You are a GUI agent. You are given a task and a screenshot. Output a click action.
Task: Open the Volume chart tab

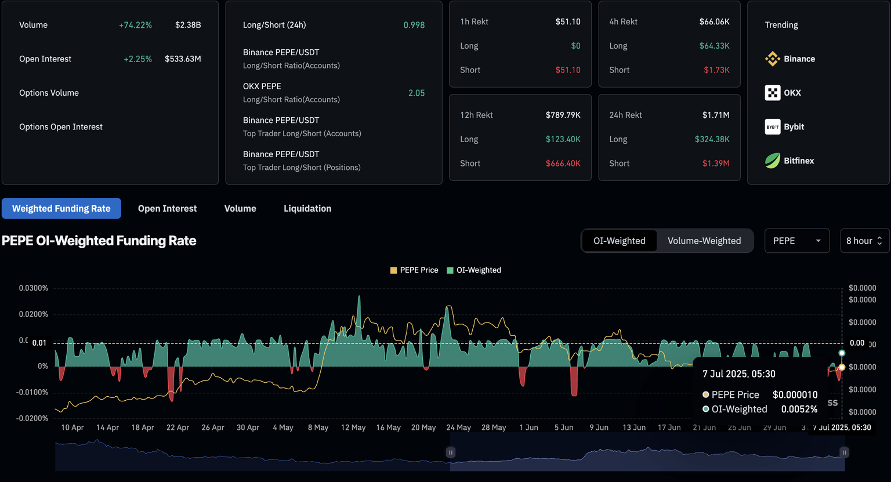pos(240,208)
